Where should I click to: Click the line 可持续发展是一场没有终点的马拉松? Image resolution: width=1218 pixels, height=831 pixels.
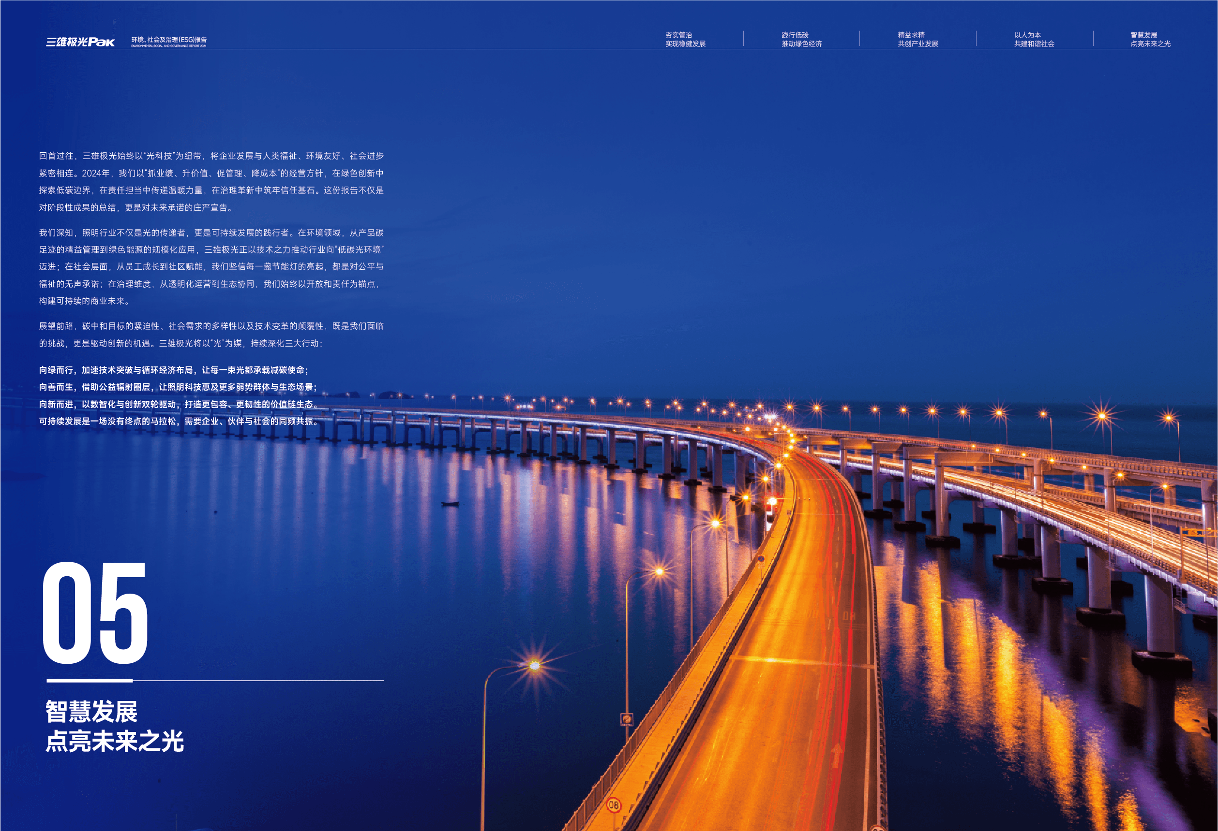tap(178, 421)
